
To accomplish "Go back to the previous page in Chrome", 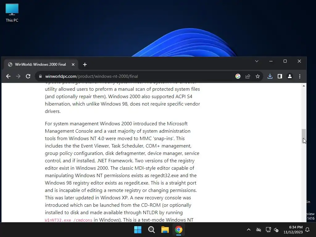I will (x=8, y=76).
